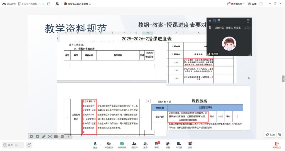Switch floating video panel to list view
The width and height of the screenshot is (285, 151).
219,21
